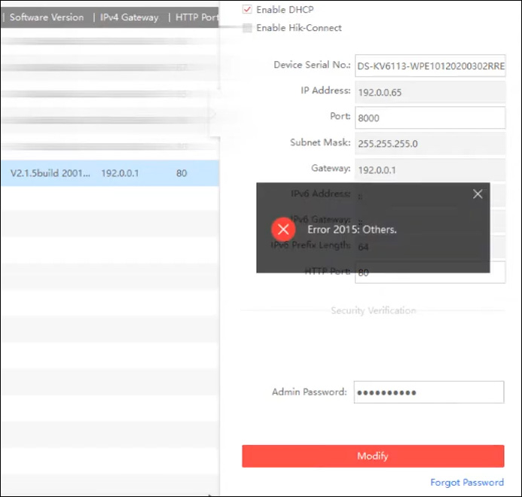Click the Gateway field 192.0.0.1

(430, 169)
